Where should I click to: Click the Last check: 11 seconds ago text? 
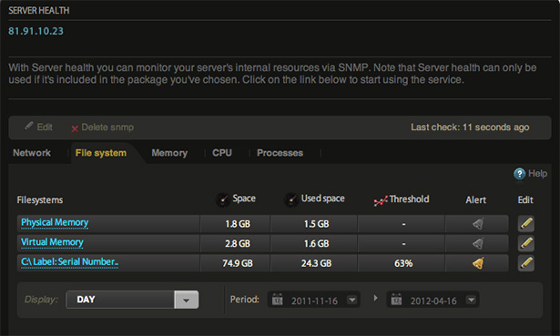coord(470,127)
